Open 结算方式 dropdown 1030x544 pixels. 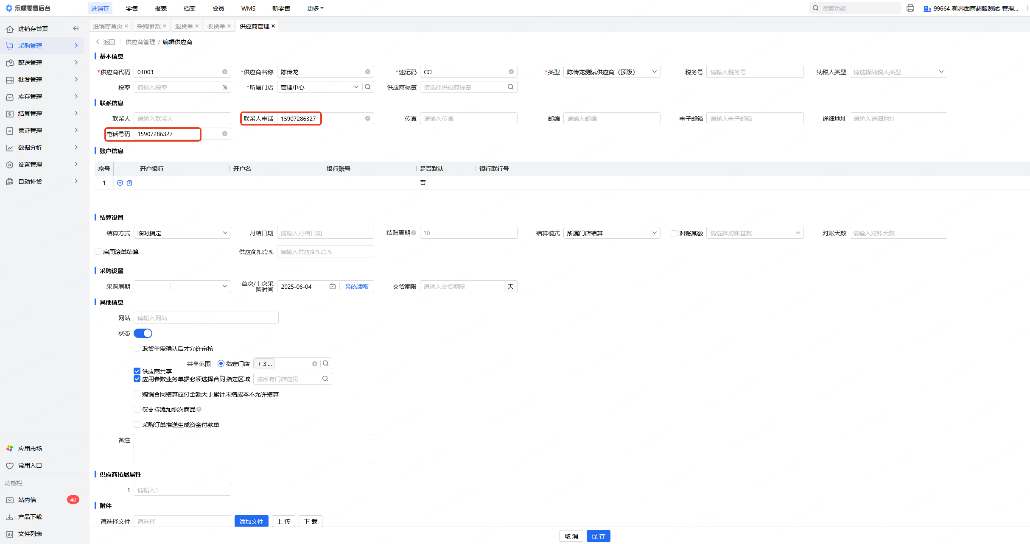pos(182,233)
